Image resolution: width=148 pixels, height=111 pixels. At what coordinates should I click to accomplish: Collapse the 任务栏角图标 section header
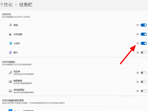coord(74,63)
